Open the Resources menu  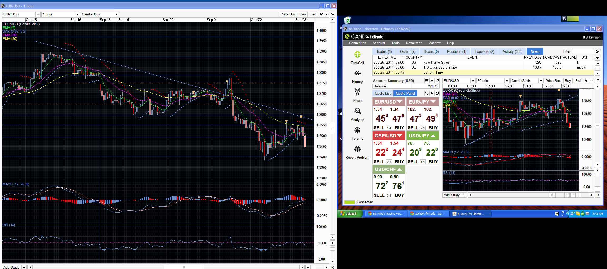point(414,43)
